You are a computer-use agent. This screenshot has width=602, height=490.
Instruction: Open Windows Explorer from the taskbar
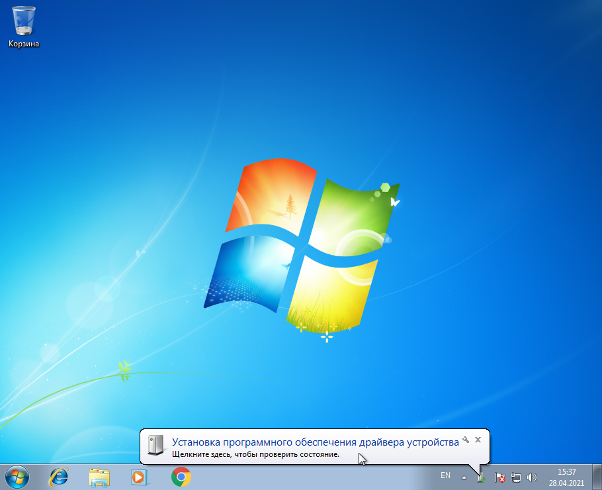[x=99, y=477]
